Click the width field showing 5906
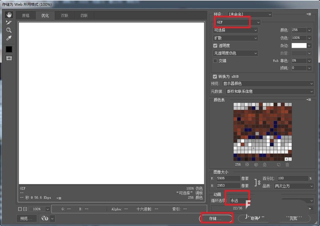Viewport: 320px width, 226px height. [x=228, y=178]
